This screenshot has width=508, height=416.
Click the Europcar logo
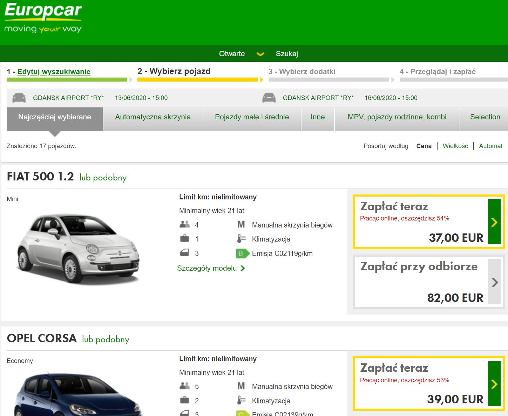pos(43,18)
